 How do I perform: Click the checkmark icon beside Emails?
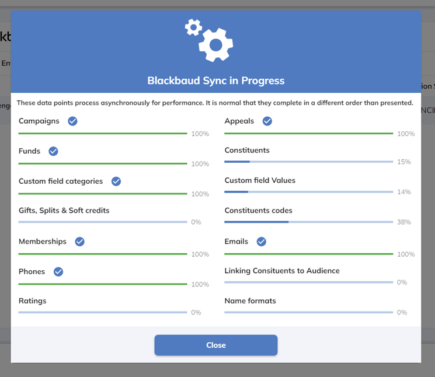click(262, 242)
